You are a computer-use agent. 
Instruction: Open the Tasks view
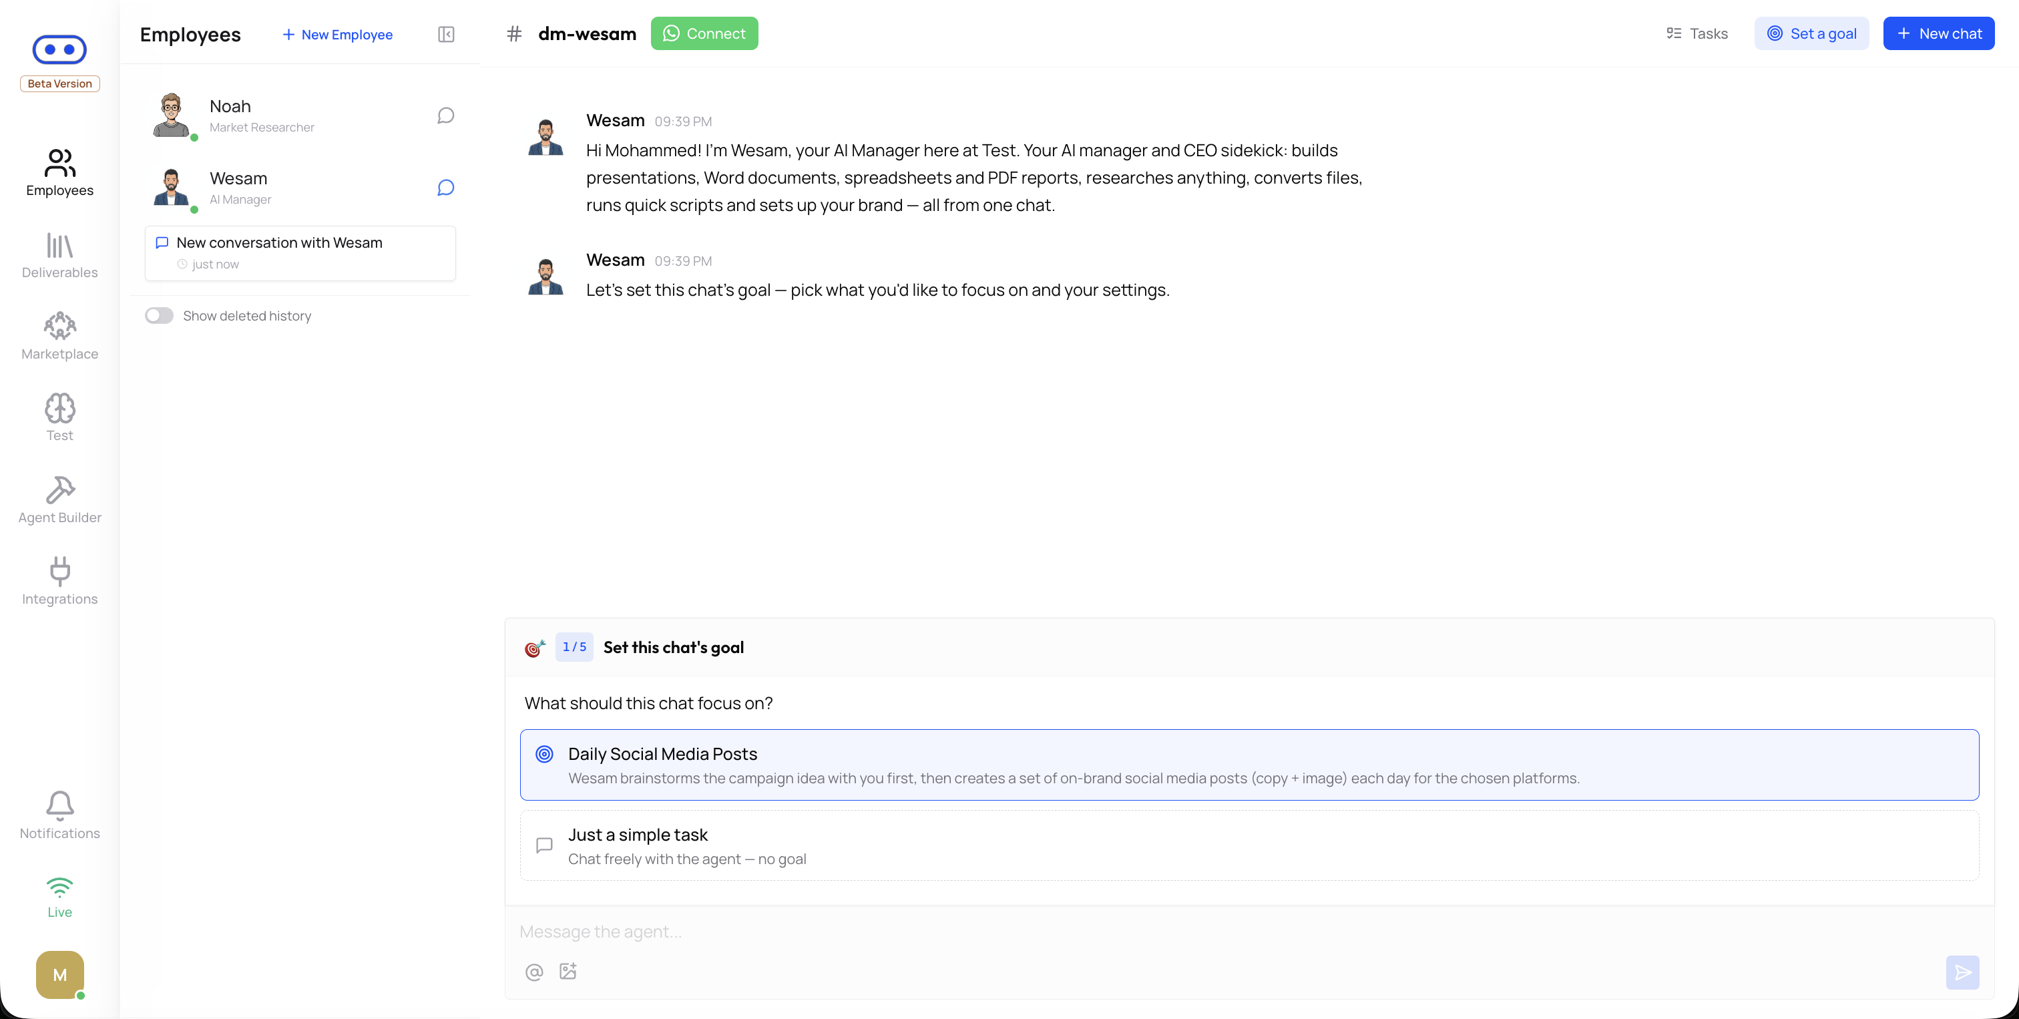[1698, 33]
